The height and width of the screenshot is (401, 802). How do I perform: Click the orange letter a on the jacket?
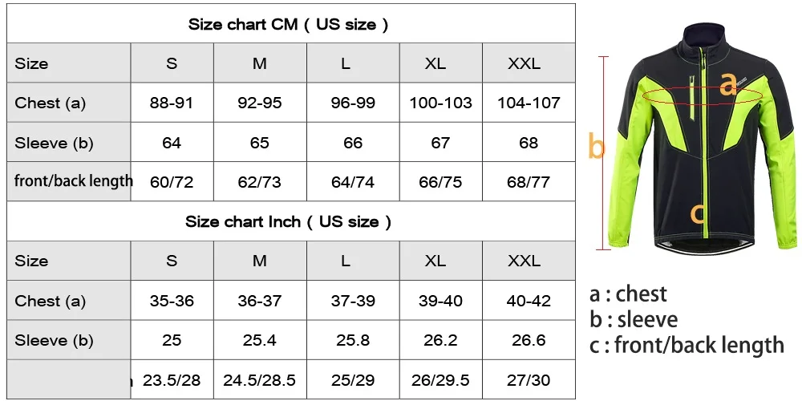728,84
